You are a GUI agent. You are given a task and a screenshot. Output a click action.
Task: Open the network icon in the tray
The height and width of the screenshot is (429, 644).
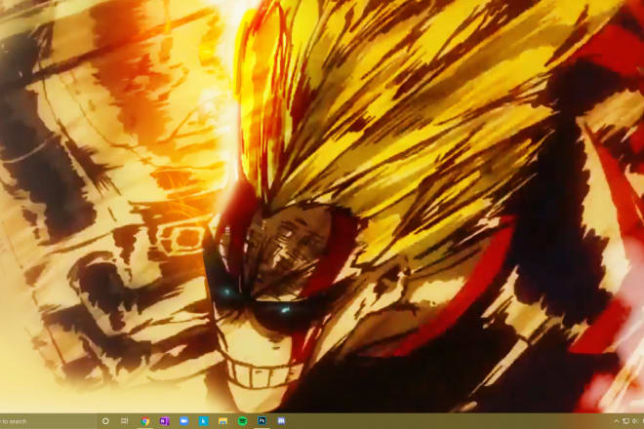[625, 421]
